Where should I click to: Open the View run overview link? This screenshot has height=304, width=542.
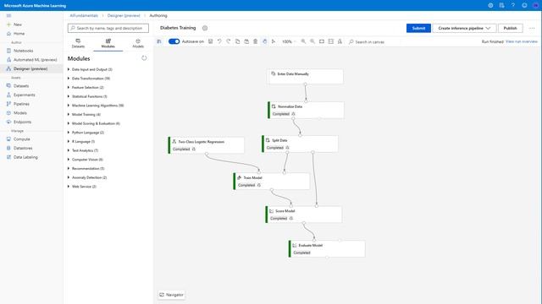click(x=522, y=41)
